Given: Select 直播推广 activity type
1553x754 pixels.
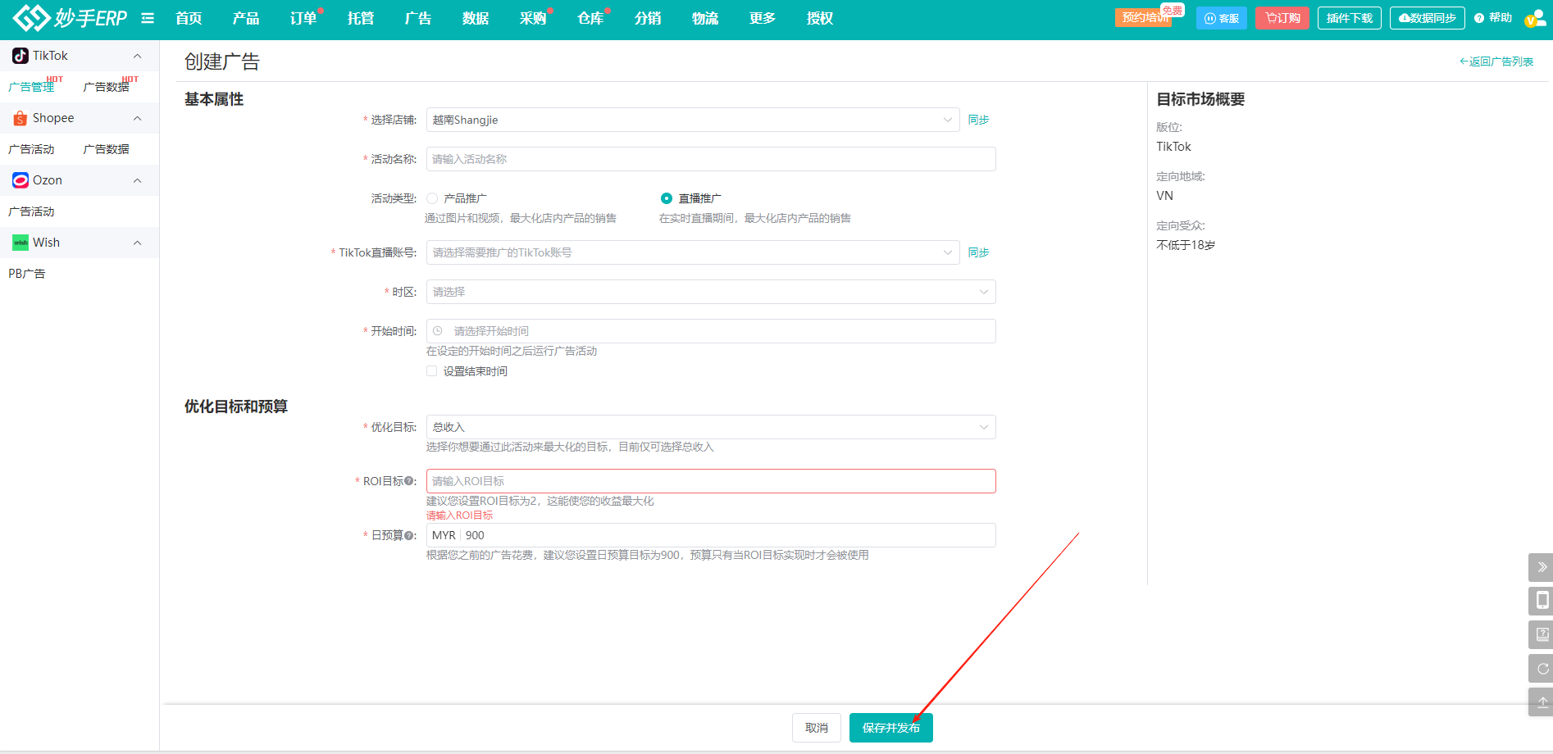Looking at the screenshot, I should [667, 198].
